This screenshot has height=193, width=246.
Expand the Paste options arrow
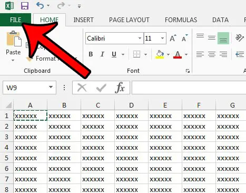(x=13, y=60)
